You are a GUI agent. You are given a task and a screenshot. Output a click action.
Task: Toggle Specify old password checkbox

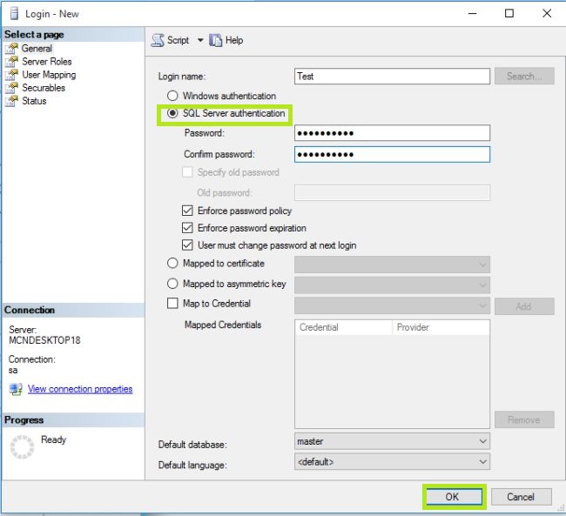click(187, 172)
